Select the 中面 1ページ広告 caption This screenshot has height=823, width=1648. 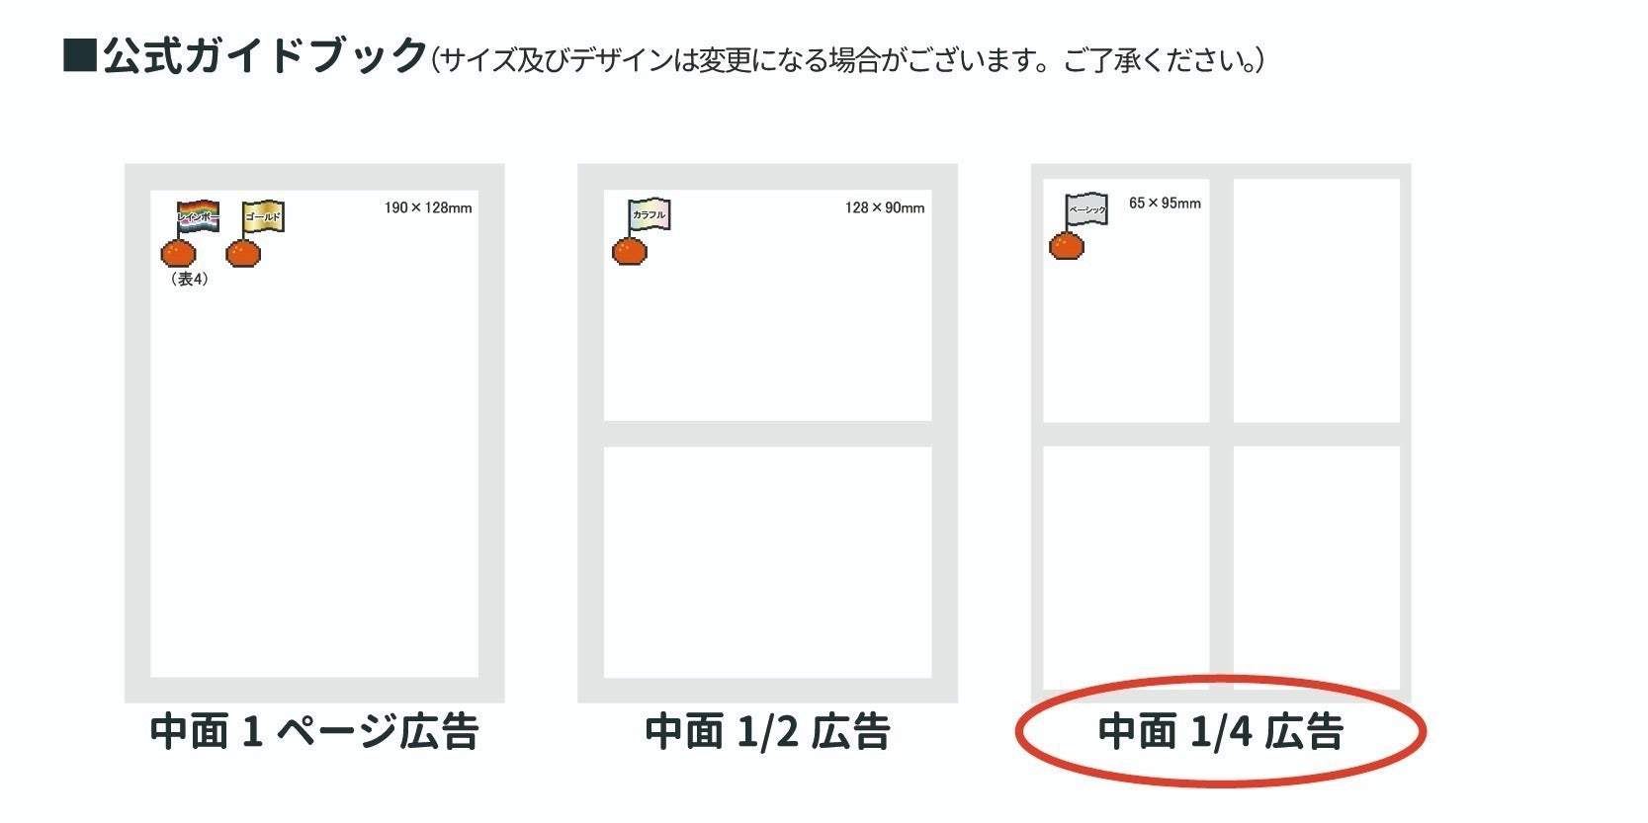click(314, 732)
